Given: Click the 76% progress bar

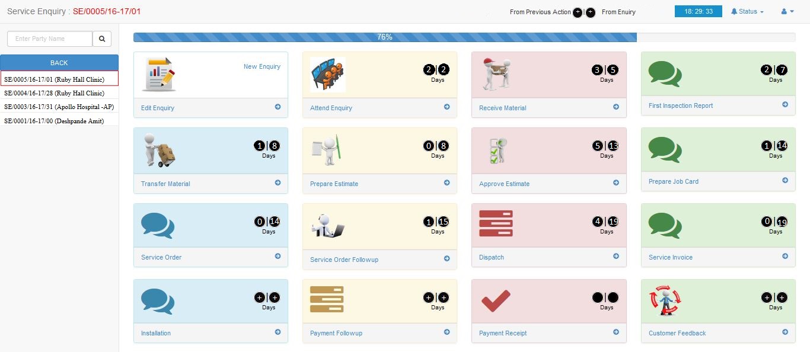Looking at the screenshot, I should pyautogui.click(x=385, y=37).
